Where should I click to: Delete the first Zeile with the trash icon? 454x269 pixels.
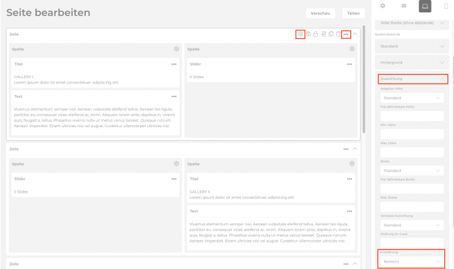tap(338, 34)
